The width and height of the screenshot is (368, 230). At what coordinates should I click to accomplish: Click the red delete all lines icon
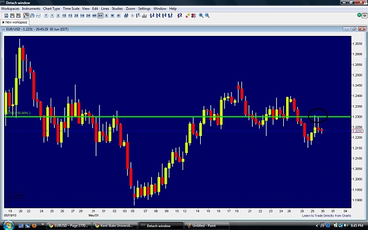tap(193, 16)
